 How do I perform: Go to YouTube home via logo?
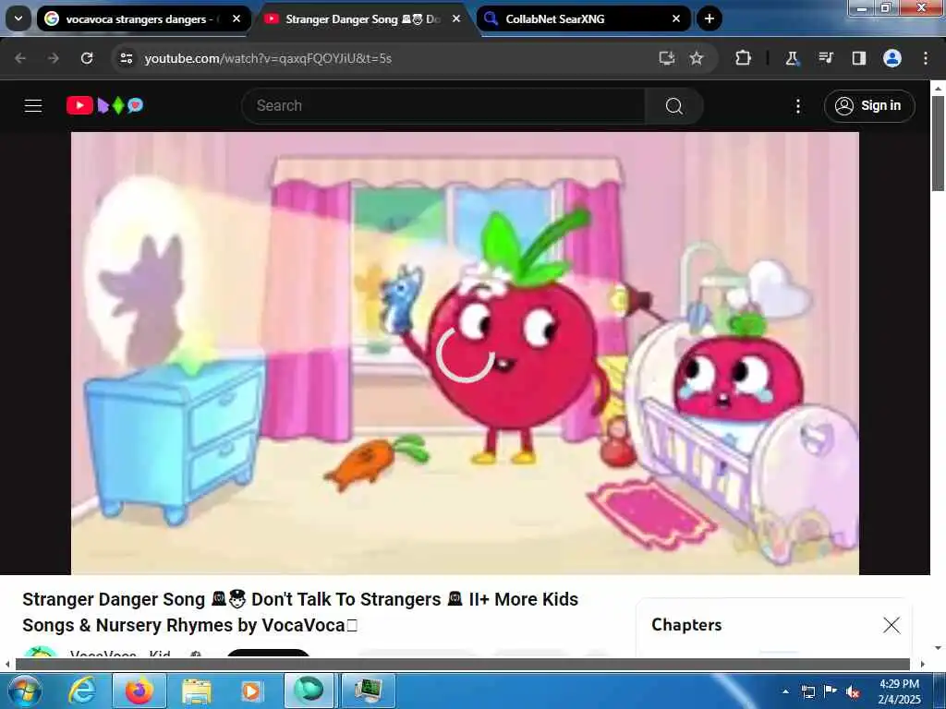[x=105, y=105]
